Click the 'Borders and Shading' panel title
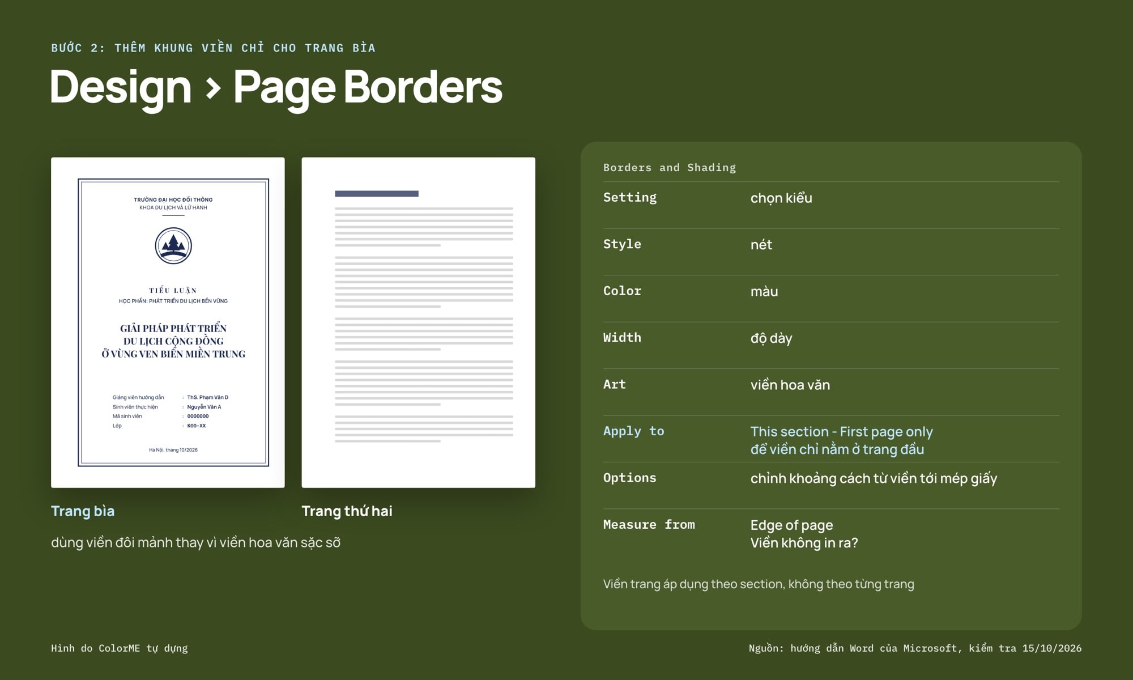1133x680 pixels. click(670, 168)
